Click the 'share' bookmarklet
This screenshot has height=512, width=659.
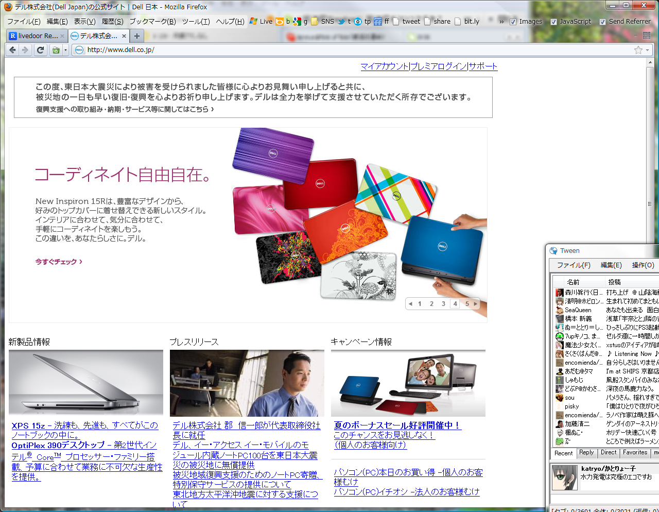coord(437,22)
